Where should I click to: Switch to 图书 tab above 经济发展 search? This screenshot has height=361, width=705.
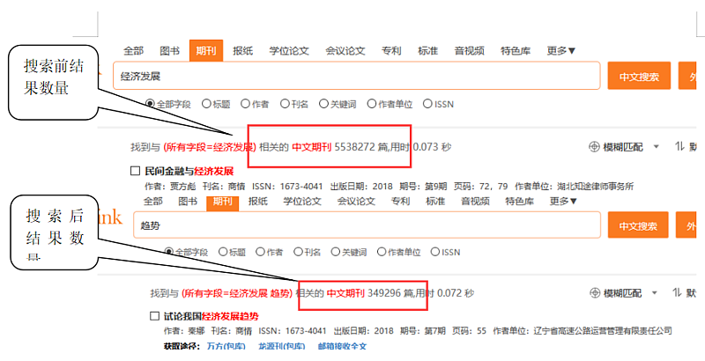click(x=169, y=51)
